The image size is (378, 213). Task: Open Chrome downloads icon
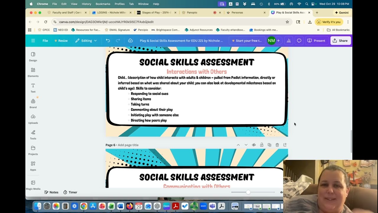pyautogui.click(x=309, y=22)
